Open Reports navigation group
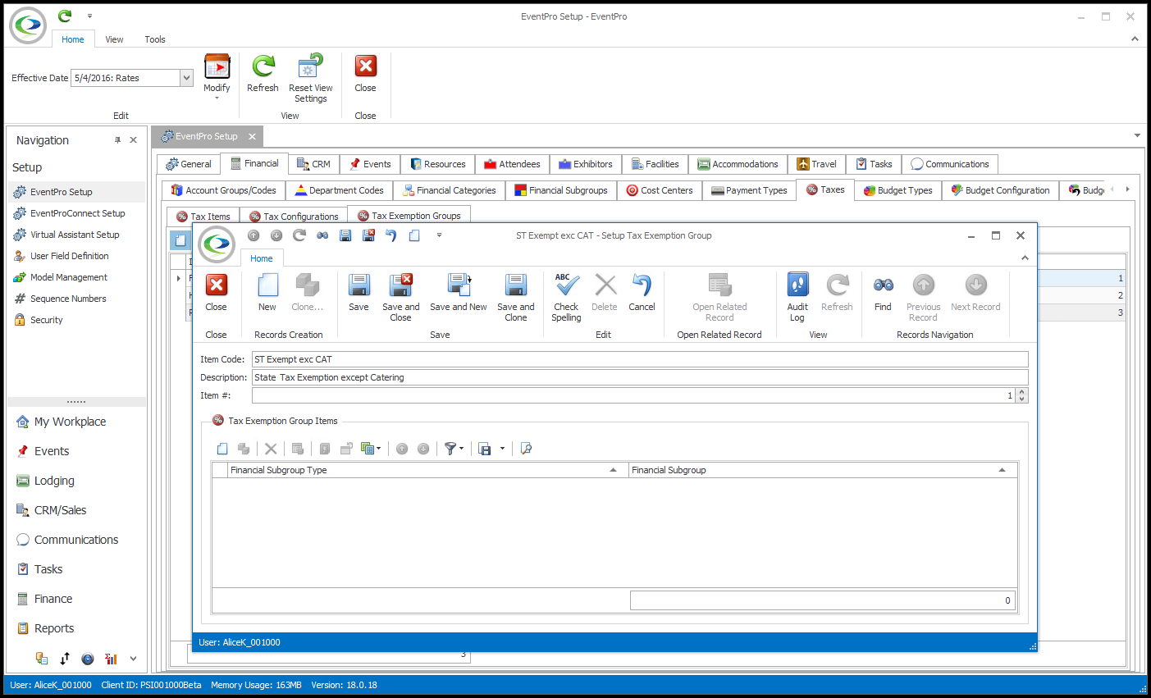Image resolution: width=1151 pixels, height=698 pixels. click(54, 628)
